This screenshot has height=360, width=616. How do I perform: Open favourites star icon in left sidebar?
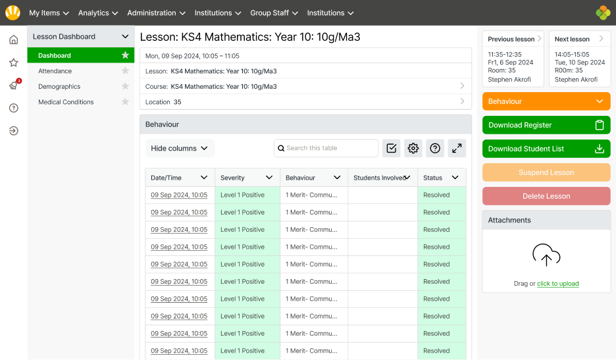pyautogui.click(x=13, y=63)
